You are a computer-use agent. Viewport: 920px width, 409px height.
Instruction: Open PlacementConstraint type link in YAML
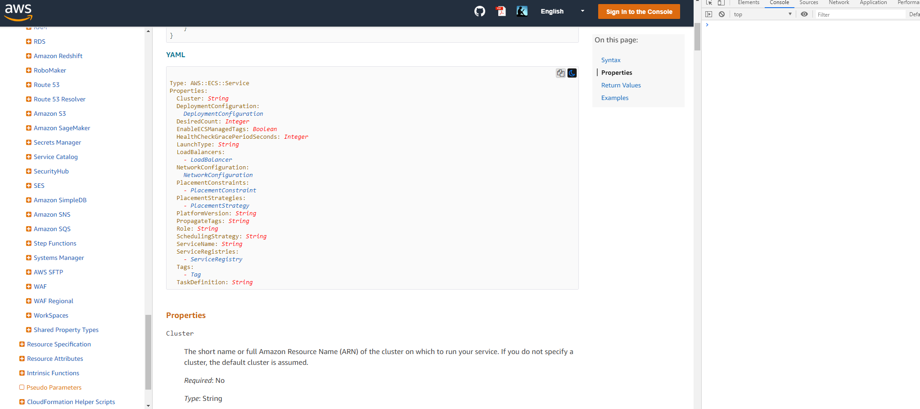point(223,191)
